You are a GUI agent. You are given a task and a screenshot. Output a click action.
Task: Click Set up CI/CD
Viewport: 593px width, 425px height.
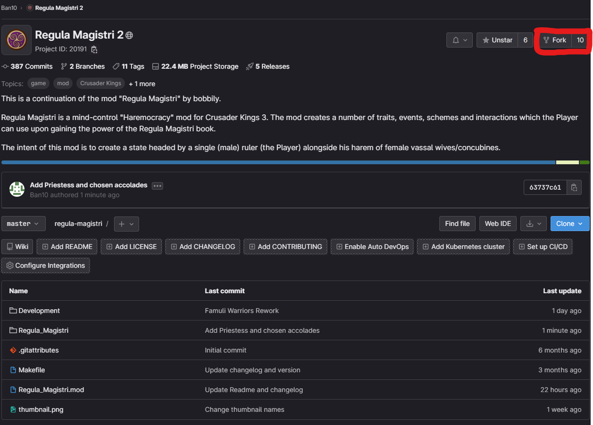(x=543, y=247)
